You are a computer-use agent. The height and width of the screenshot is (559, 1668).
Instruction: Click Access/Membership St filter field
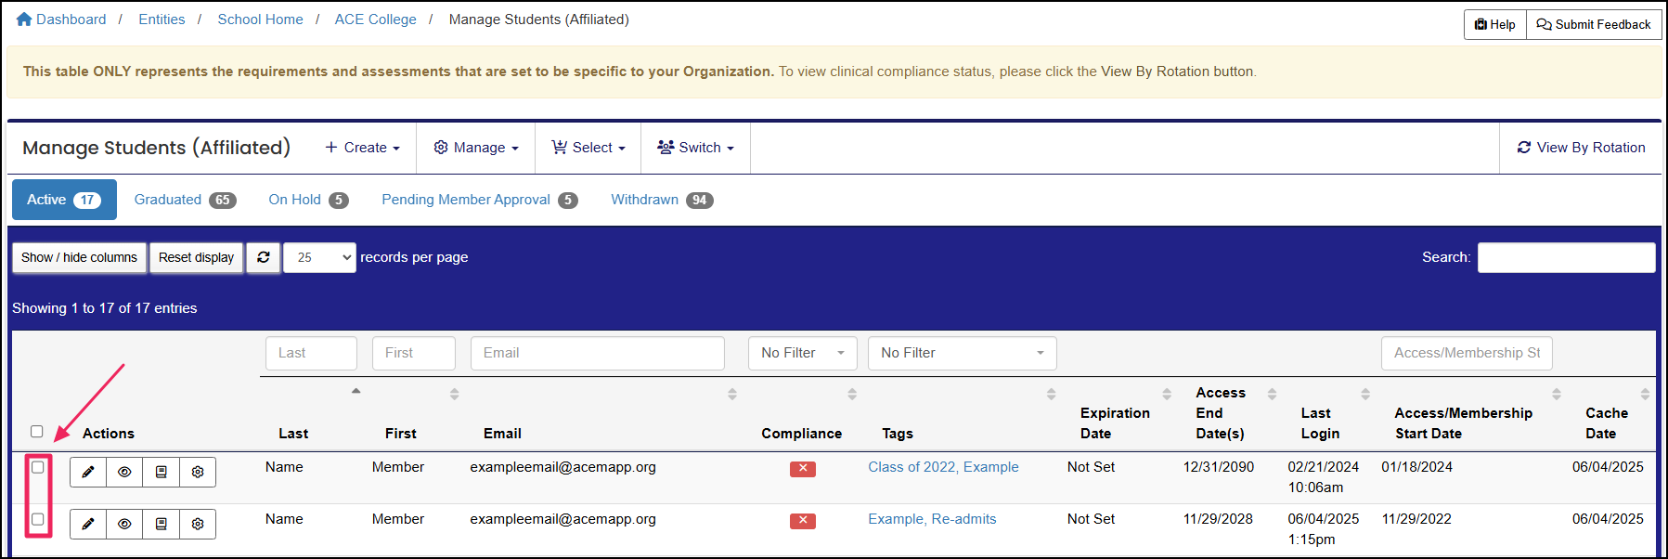click(x=1467, y=353)
